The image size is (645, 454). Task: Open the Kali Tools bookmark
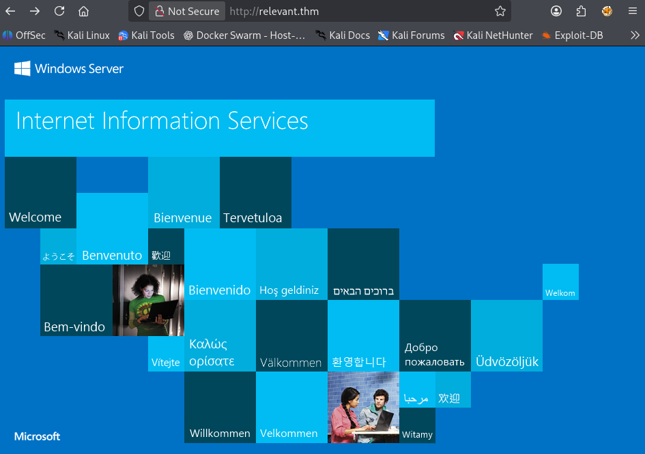click(x=146, y=35)
